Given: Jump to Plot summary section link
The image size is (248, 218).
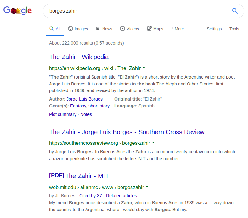Looking at the screenshot, I should [63, 114].
